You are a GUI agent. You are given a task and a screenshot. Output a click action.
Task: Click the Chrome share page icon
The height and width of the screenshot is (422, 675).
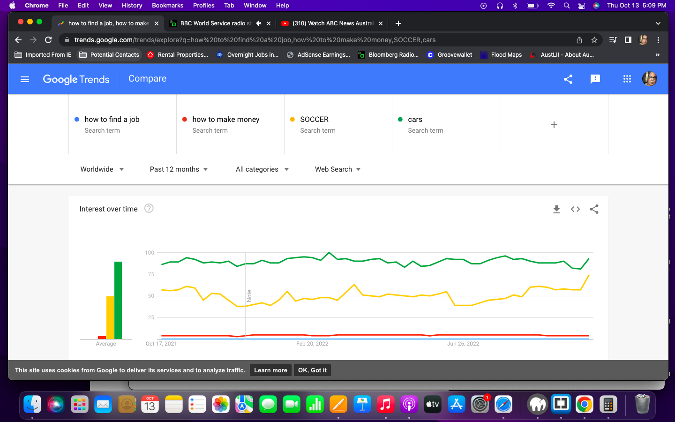579,40
